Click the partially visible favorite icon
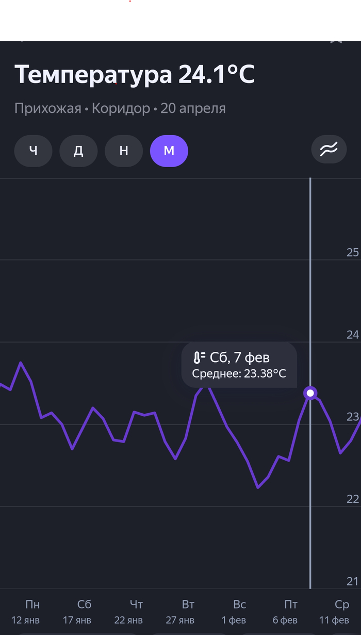 (336, 41)
